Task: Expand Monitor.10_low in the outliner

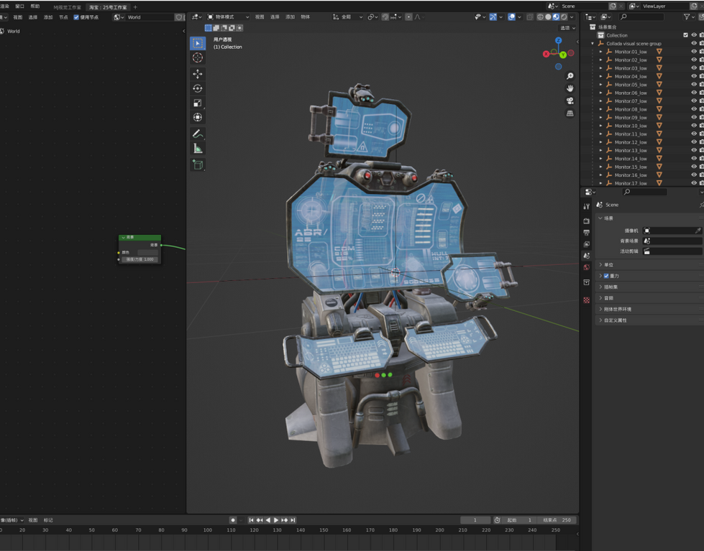Action: (601, 126)
